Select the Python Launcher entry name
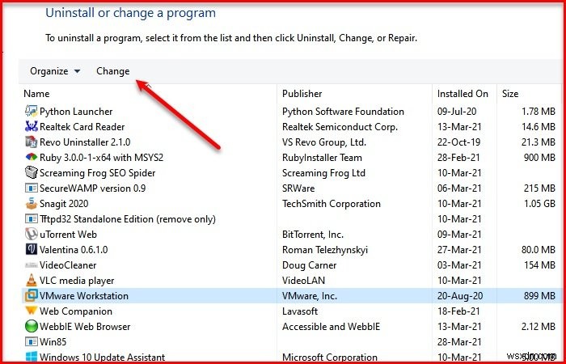 76,112
